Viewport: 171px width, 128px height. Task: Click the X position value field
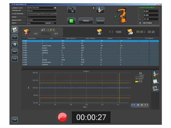[151, 11]
